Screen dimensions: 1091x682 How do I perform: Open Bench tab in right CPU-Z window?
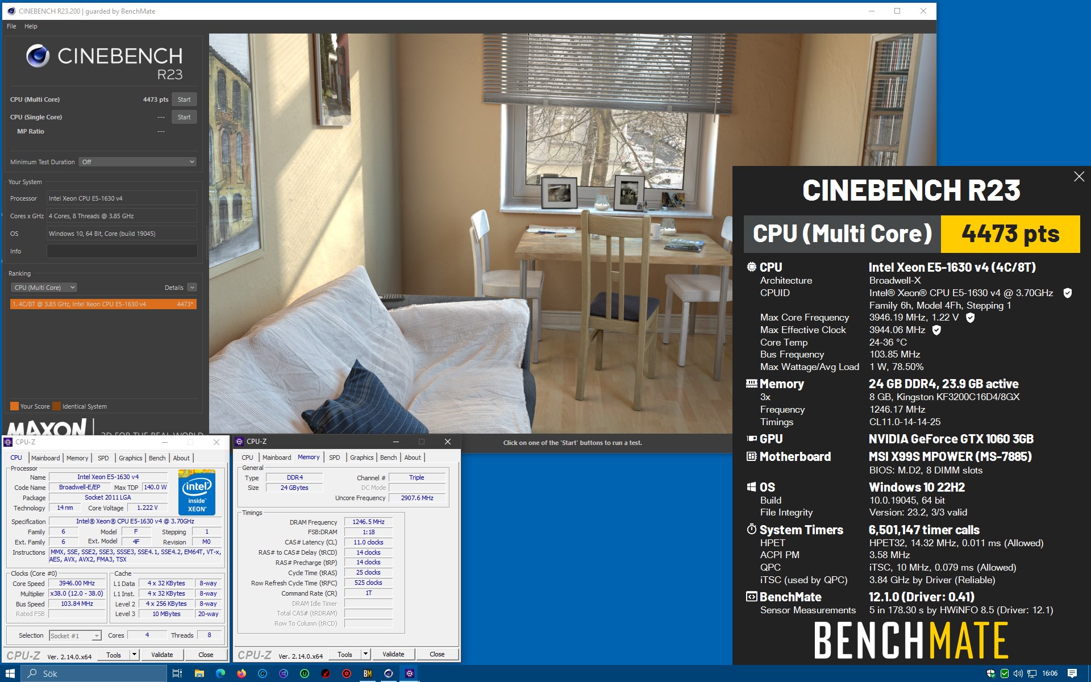(389, 458)
